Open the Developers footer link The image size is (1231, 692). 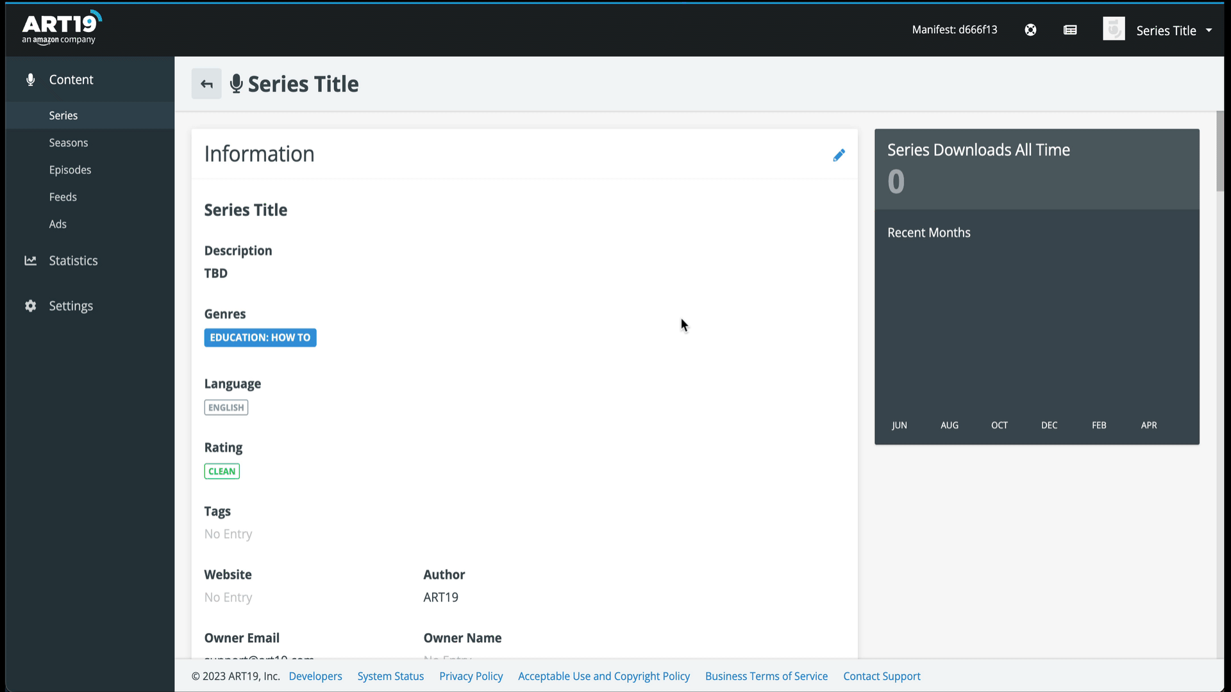315,676
